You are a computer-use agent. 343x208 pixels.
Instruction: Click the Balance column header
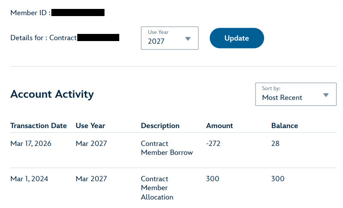pos(284,125)
